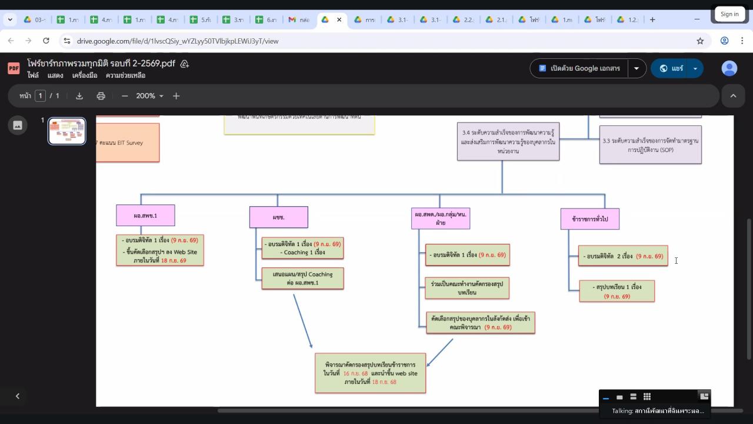Collapse the PDF toolbar with the chevron
Image resolution: width=753 pixels, height=424 pixels.
coord(733,96)
